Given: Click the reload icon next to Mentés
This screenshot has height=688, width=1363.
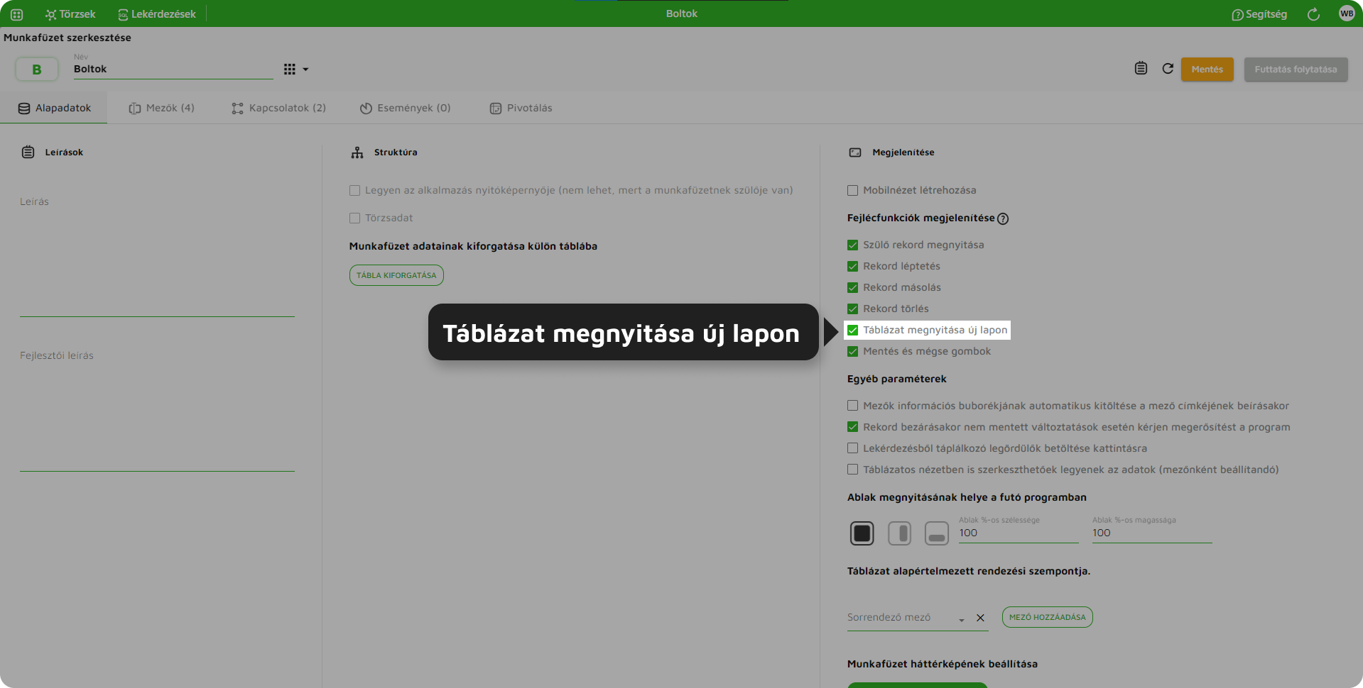Looking at the screenshot, I should tap(1168, 69).
